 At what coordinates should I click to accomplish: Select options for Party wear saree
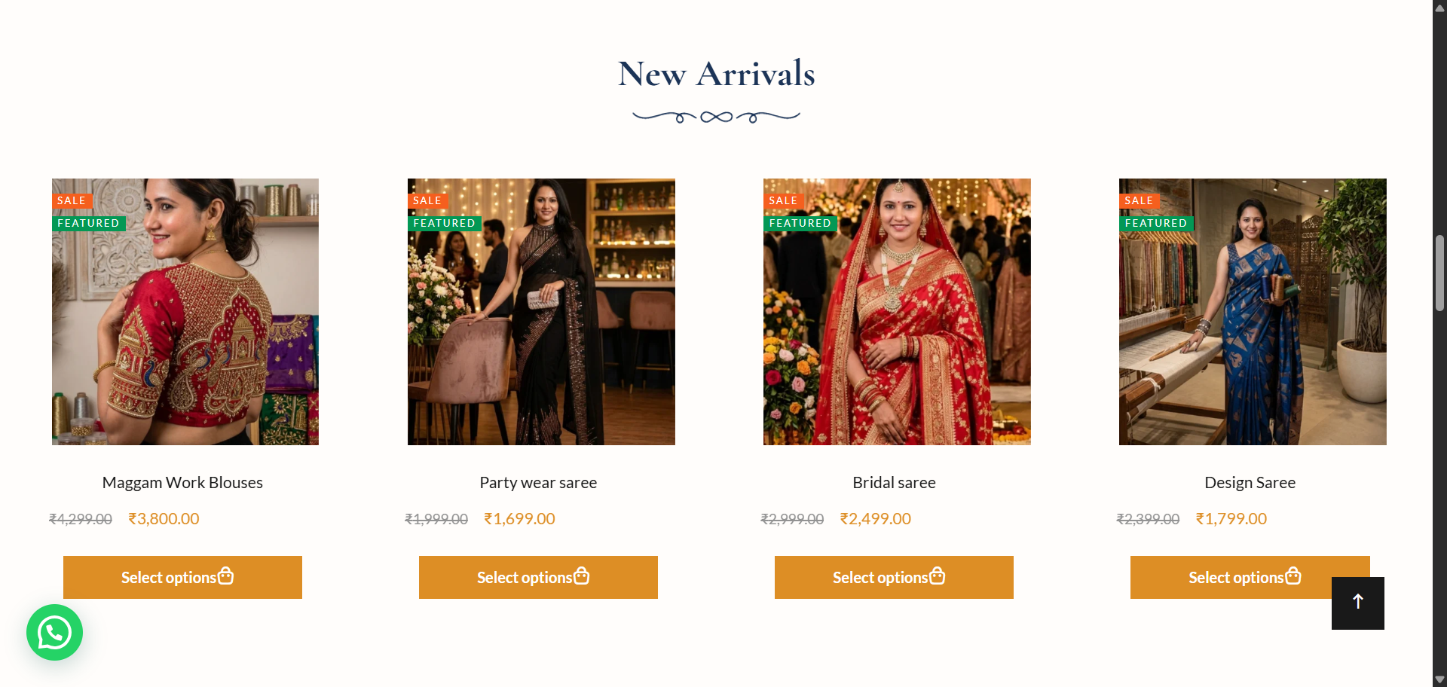538,578
